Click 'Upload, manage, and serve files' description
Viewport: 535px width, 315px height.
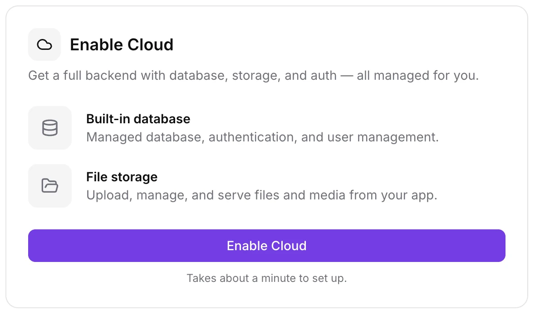pyautogui.click(x=262, y=195)
